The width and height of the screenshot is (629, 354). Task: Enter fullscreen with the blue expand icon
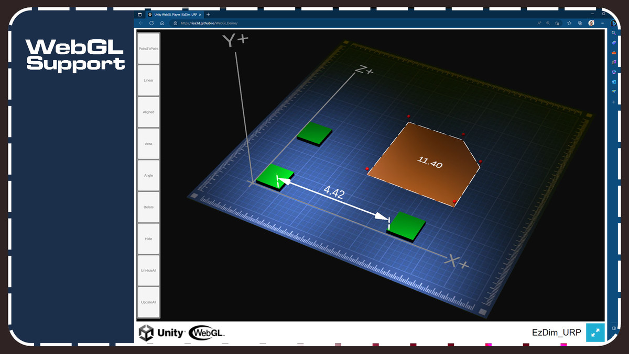tap(595, 332)
